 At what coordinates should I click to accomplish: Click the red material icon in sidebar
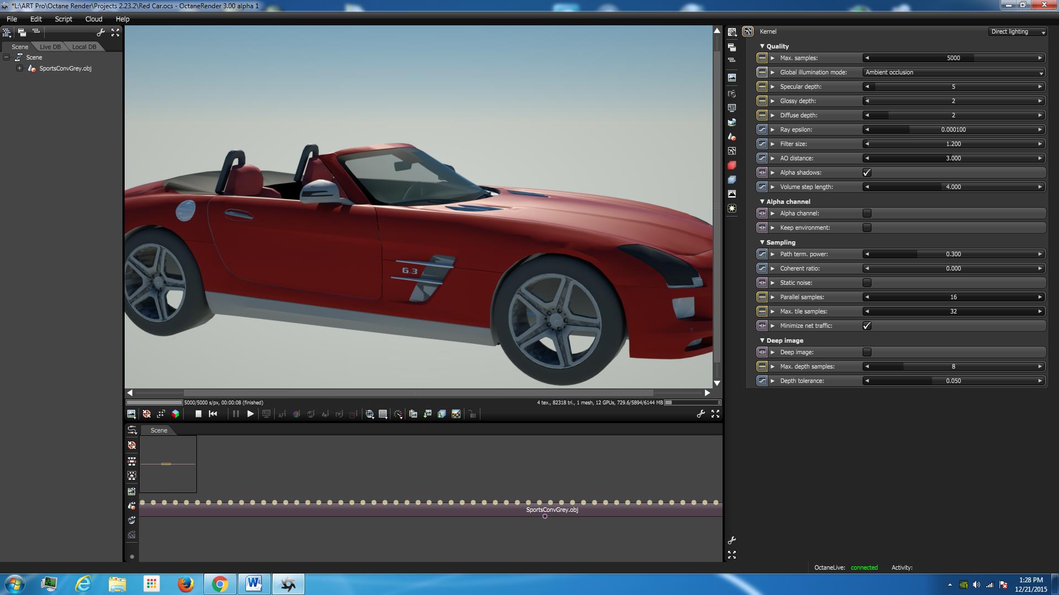pyautogui.click(x=732, y=165)
